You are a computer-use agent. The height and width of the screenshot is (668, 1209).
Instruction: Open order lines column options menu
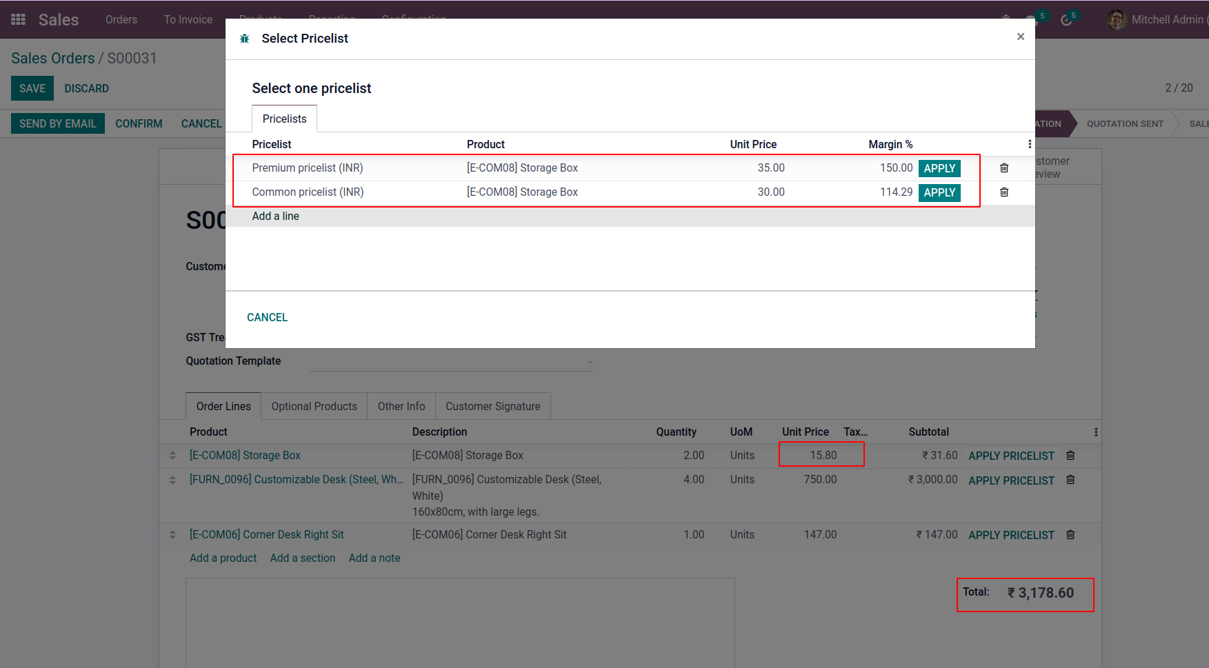1096,432
